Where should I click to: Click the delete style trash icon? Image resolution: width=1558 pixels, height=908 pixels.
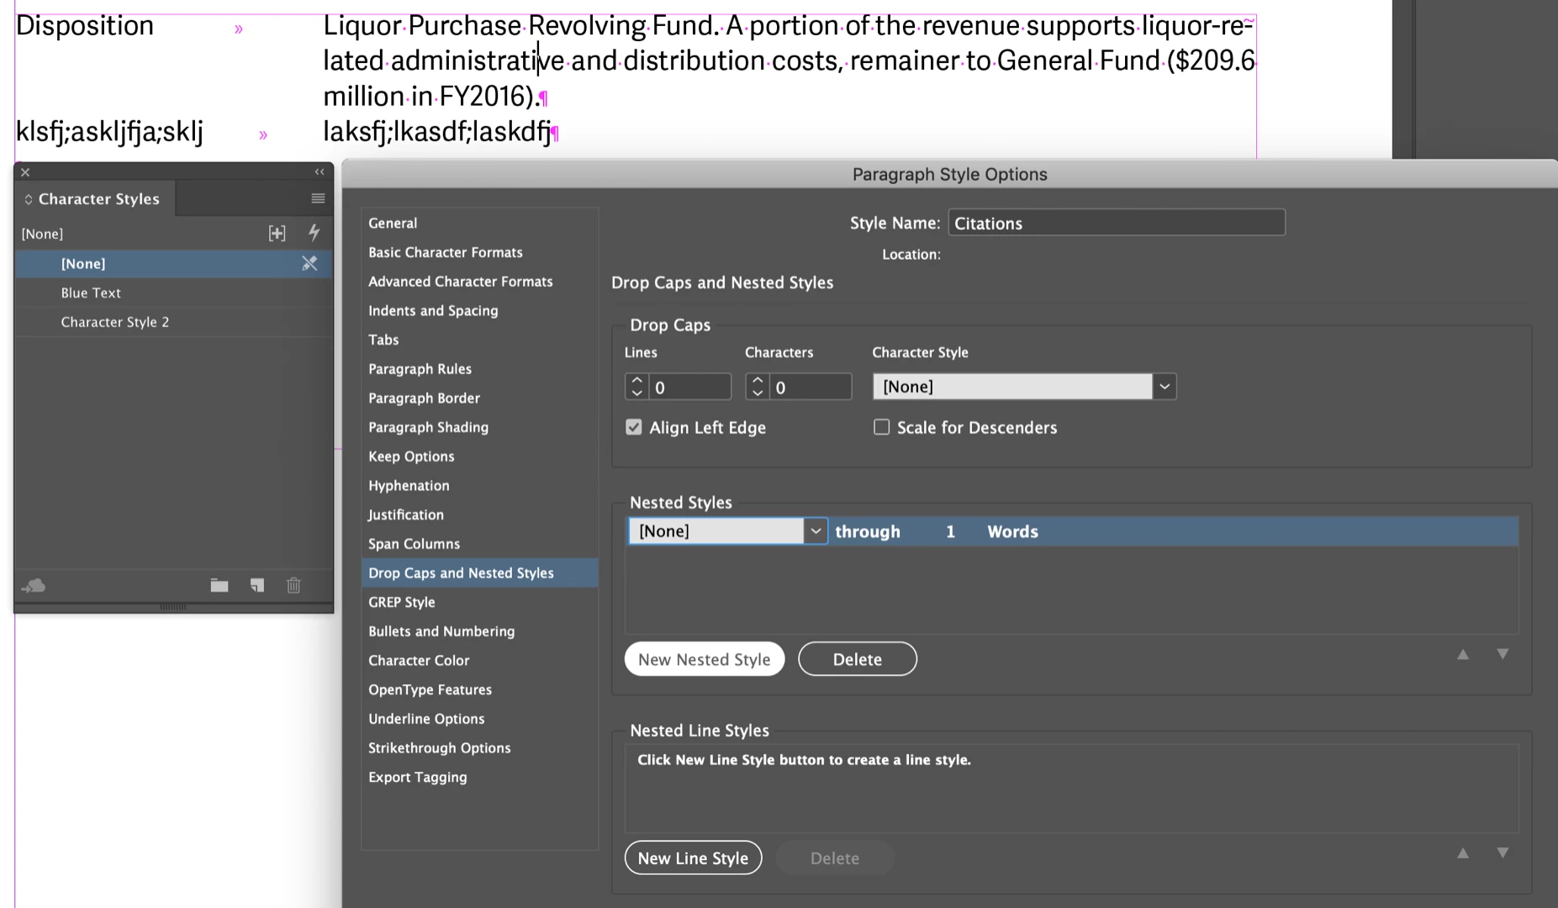tap(293, 585)
